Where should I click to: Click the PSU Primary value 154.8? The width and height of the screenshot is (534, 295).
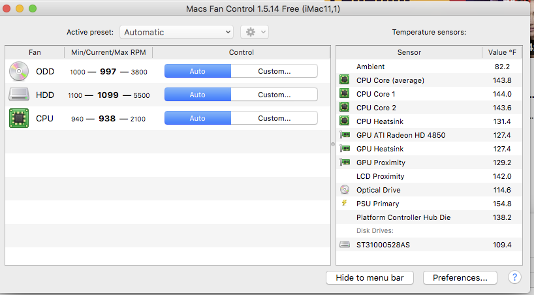coord(502,204)
